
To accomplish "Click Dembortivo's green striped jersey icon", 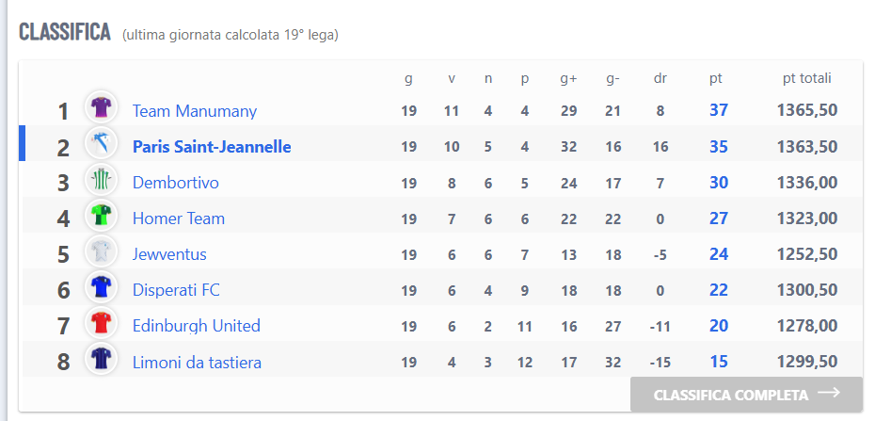I will pos(101,179).
